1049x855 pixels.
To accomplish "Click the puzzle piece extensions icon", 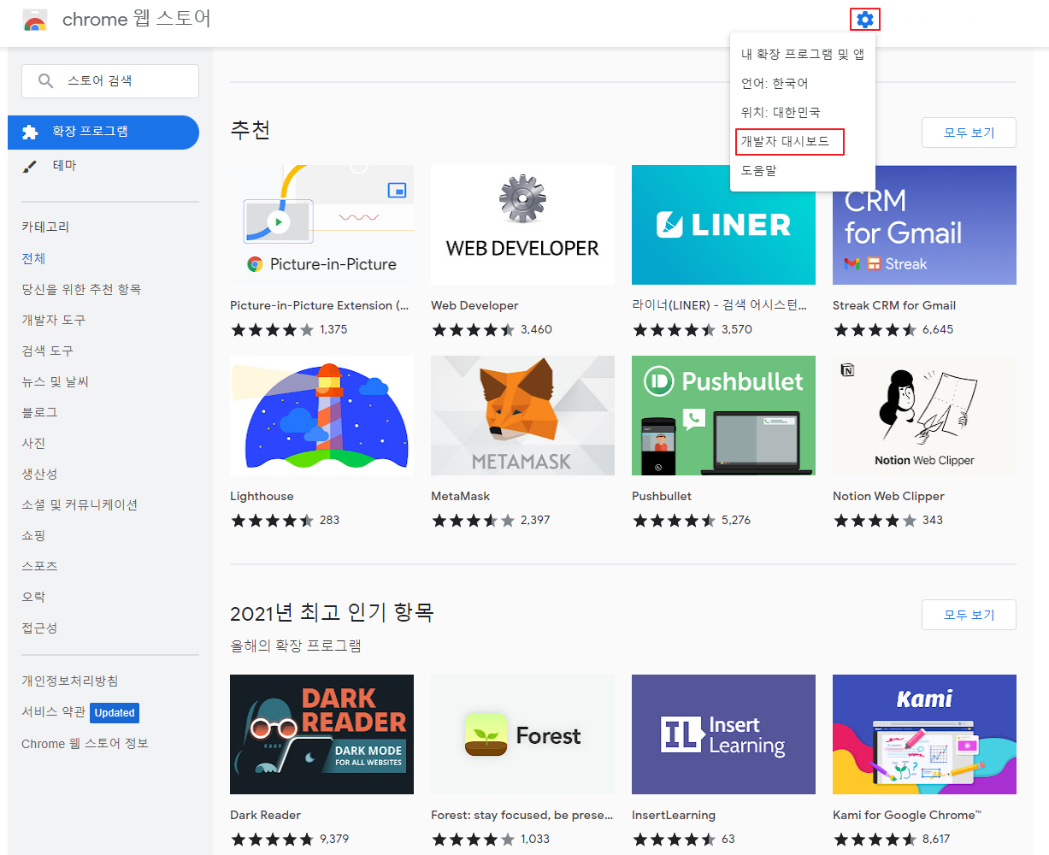I will [31, 132].
